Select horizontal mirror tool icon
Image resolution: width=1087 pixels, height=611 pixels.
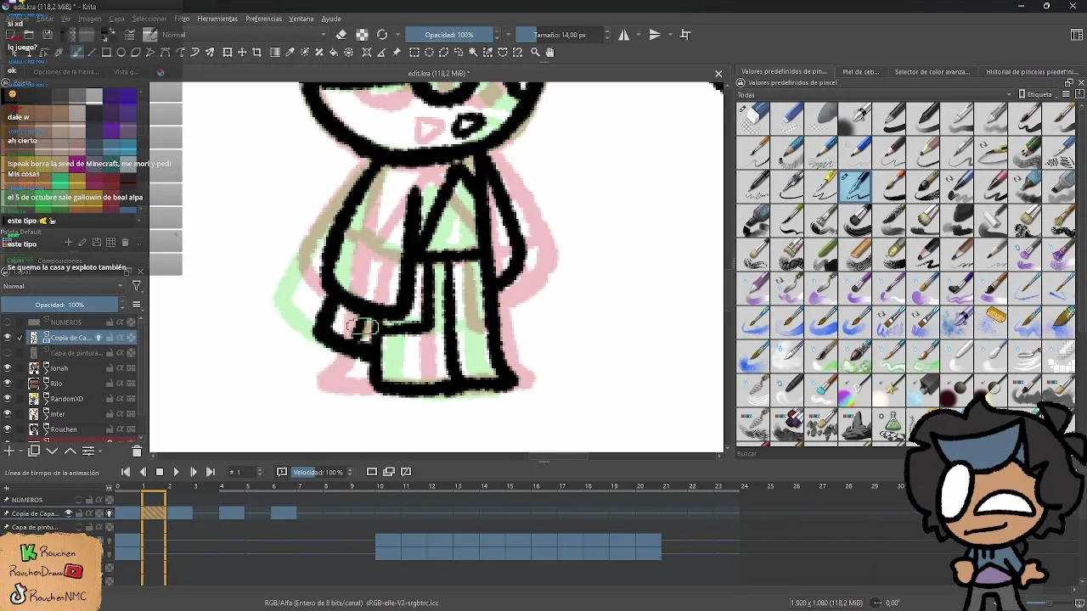click(x=624, y=35)
